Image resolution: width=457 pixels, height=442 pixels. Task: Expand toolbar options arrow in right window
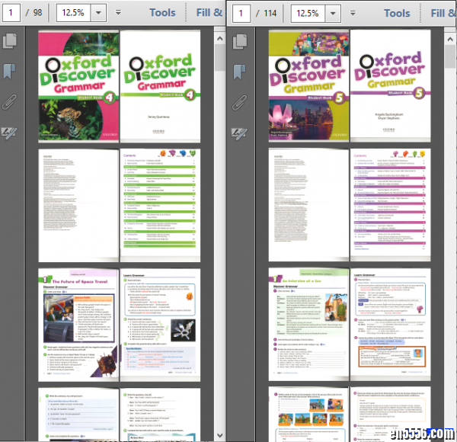click(x=353, y=14)
